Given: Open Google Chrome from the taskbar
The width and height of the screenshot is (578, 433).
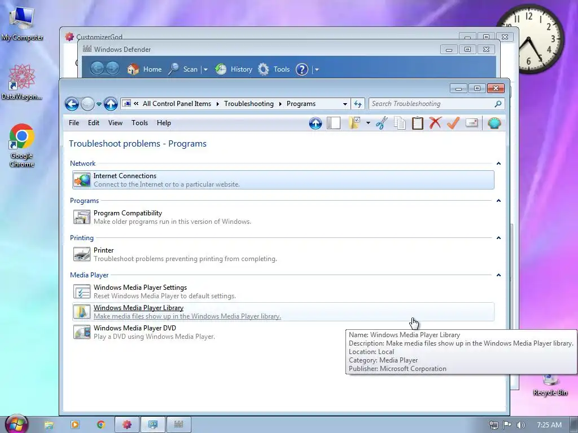Looking at the screenshot, I should [100, 425].
